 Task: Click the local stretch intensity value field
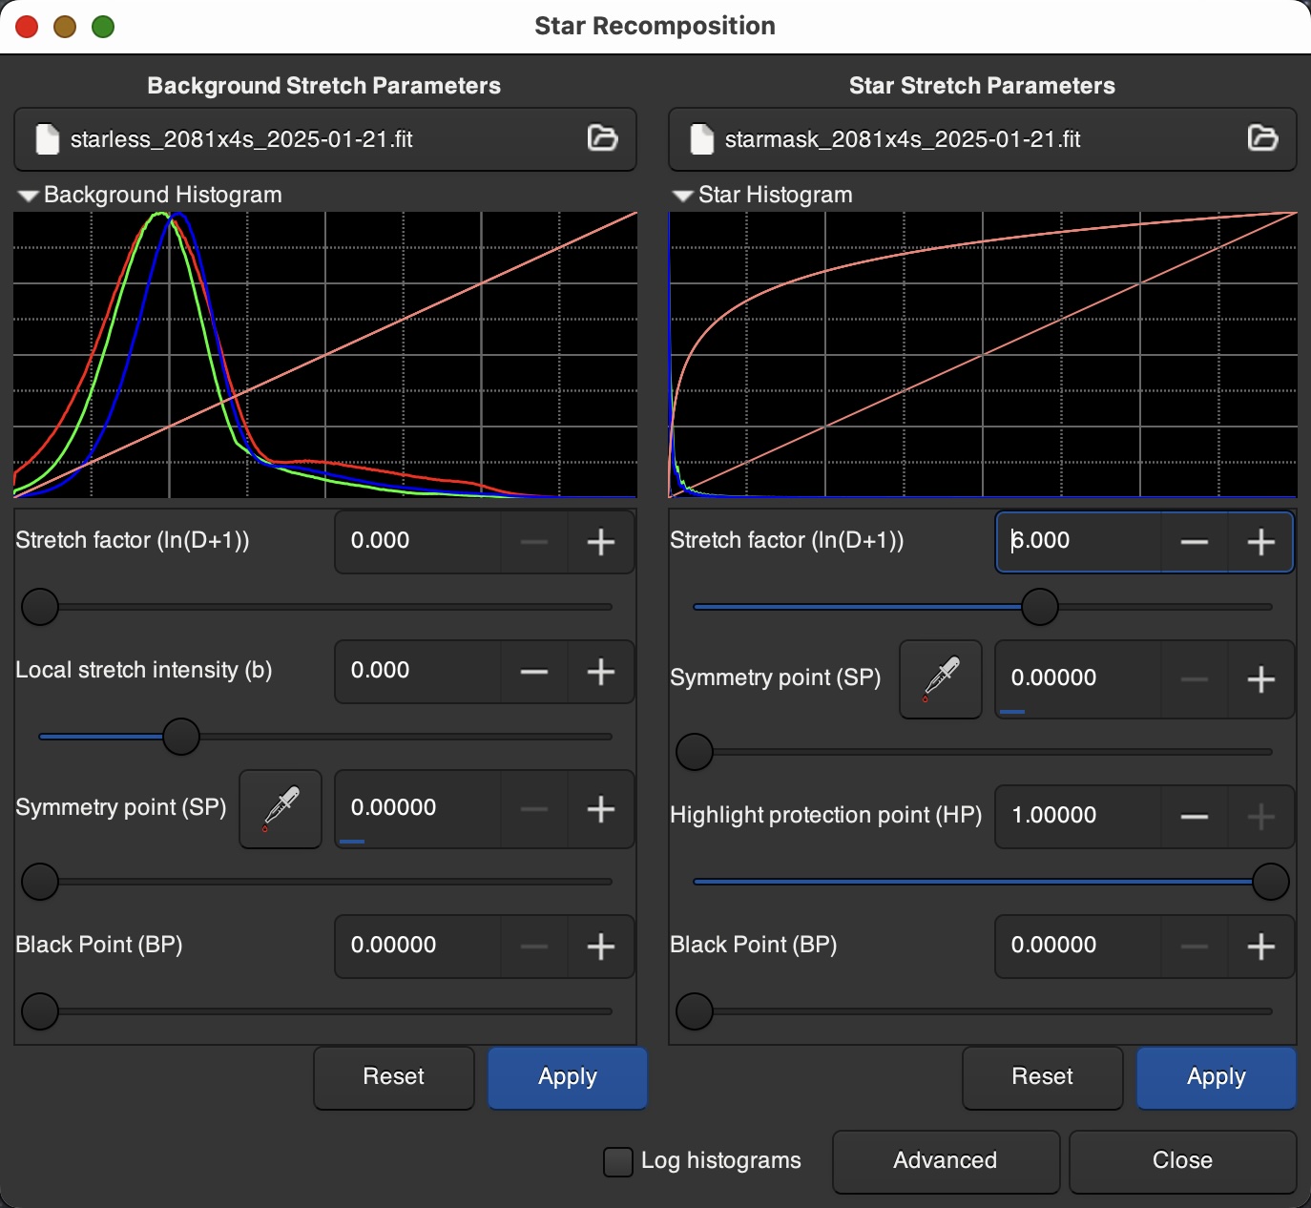(x=418, y=672)
